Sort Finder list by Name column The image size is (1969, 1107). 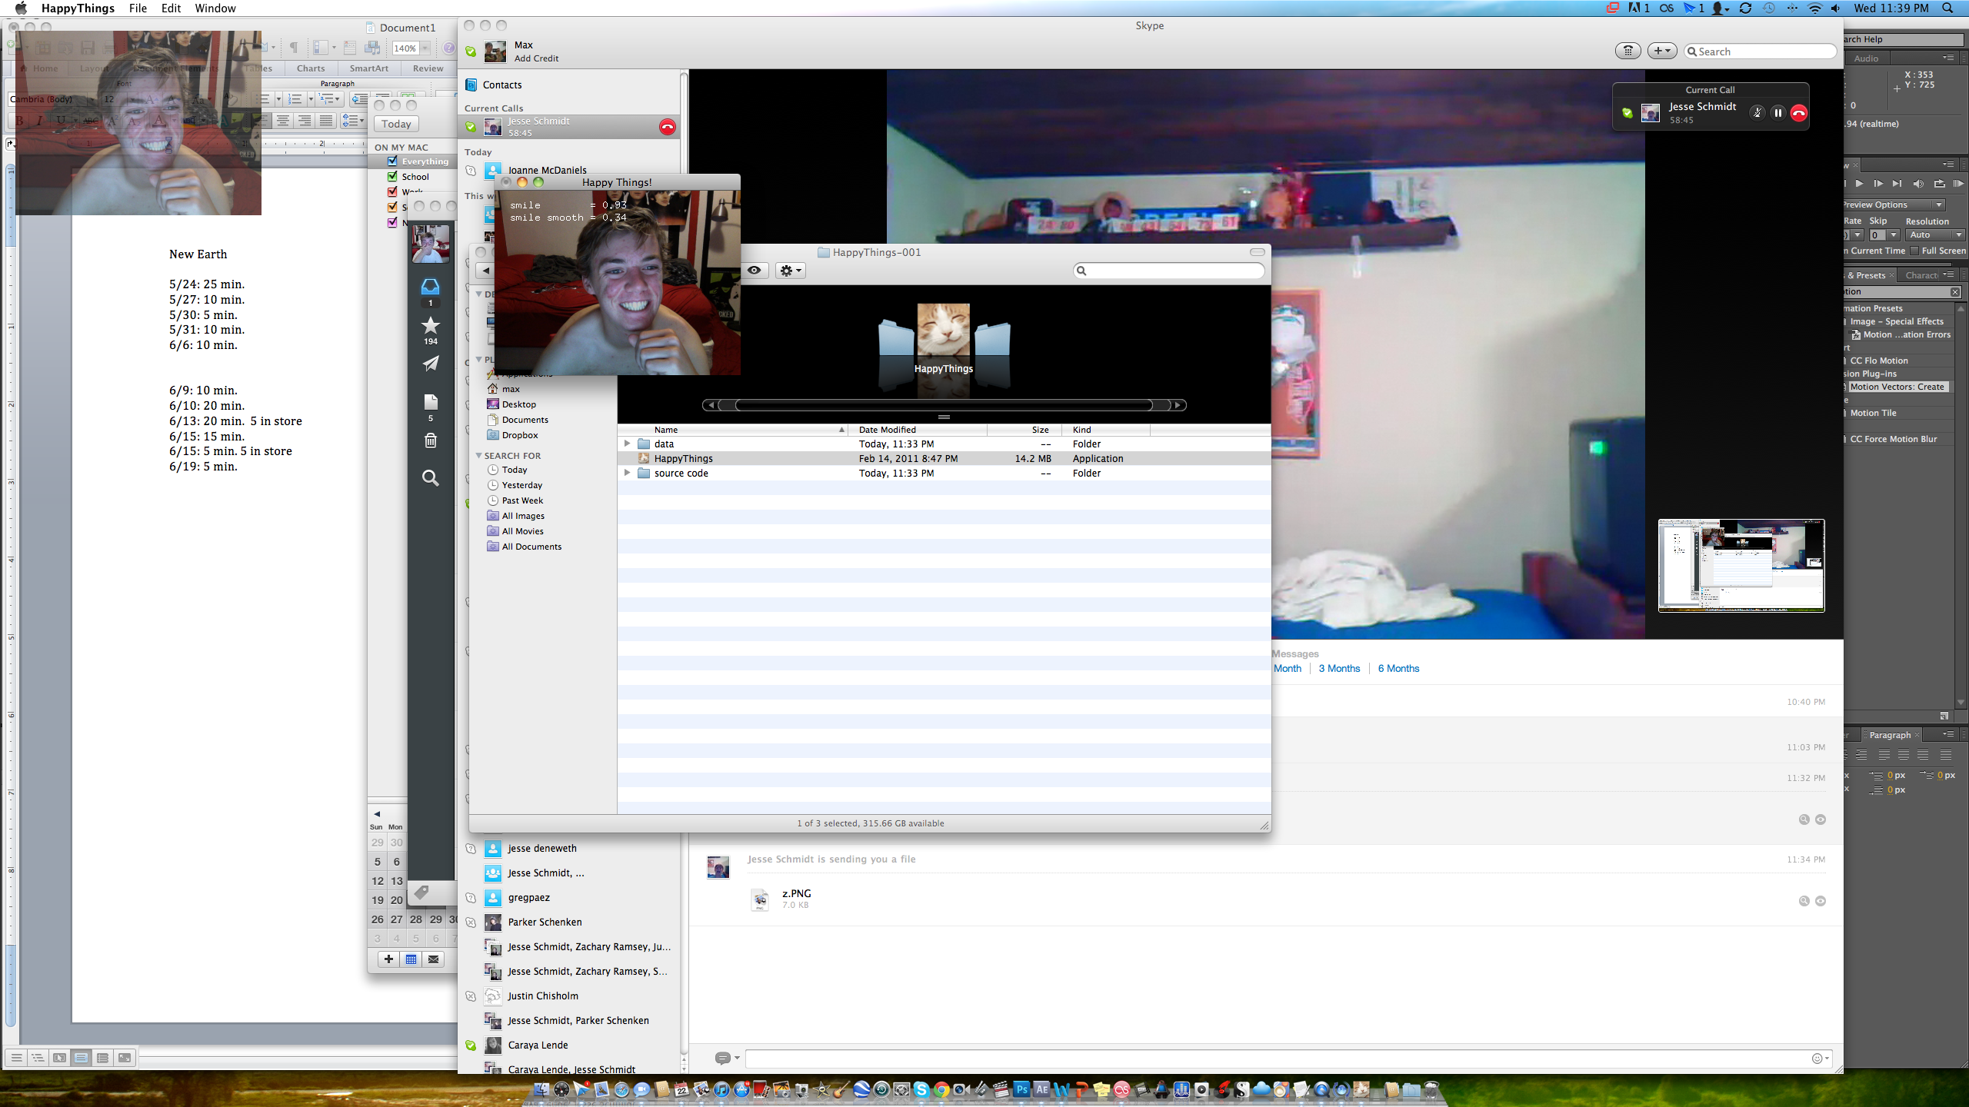tap(733, 430)
